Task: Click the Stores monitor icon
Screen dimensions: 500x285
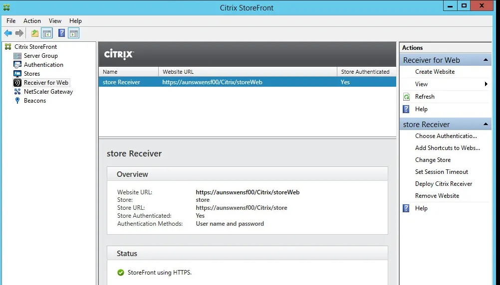Action: tap(17, 74)
